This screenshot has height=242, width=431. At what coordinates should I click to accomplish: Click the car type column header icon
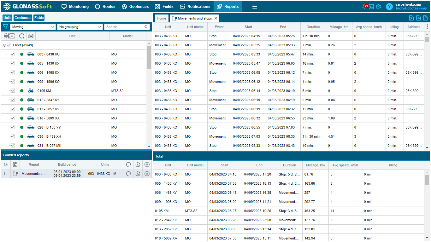pyautogui.click(x=31, y=36)
